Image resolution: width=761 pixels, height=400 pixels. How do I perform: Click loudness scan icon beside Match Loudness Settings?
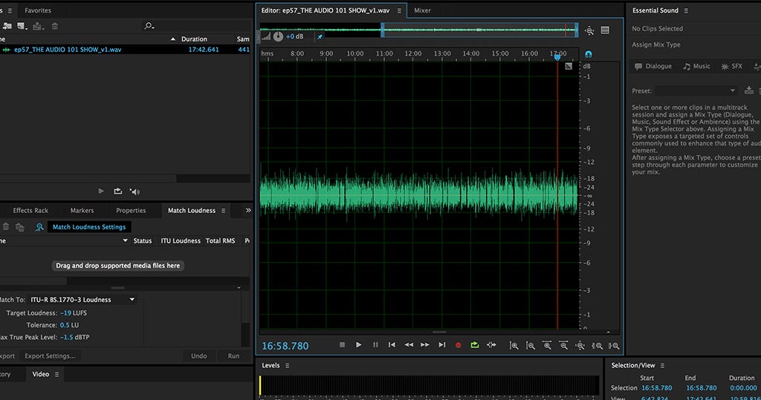[39, 227]
